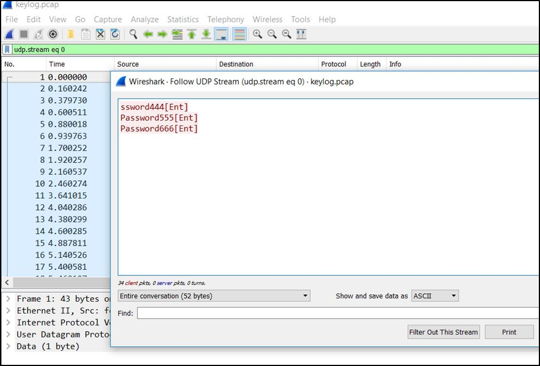The height and width of the screenshot is (366, 540).
Task: Find a packet with magnifier icon
Action: point(133,34)
